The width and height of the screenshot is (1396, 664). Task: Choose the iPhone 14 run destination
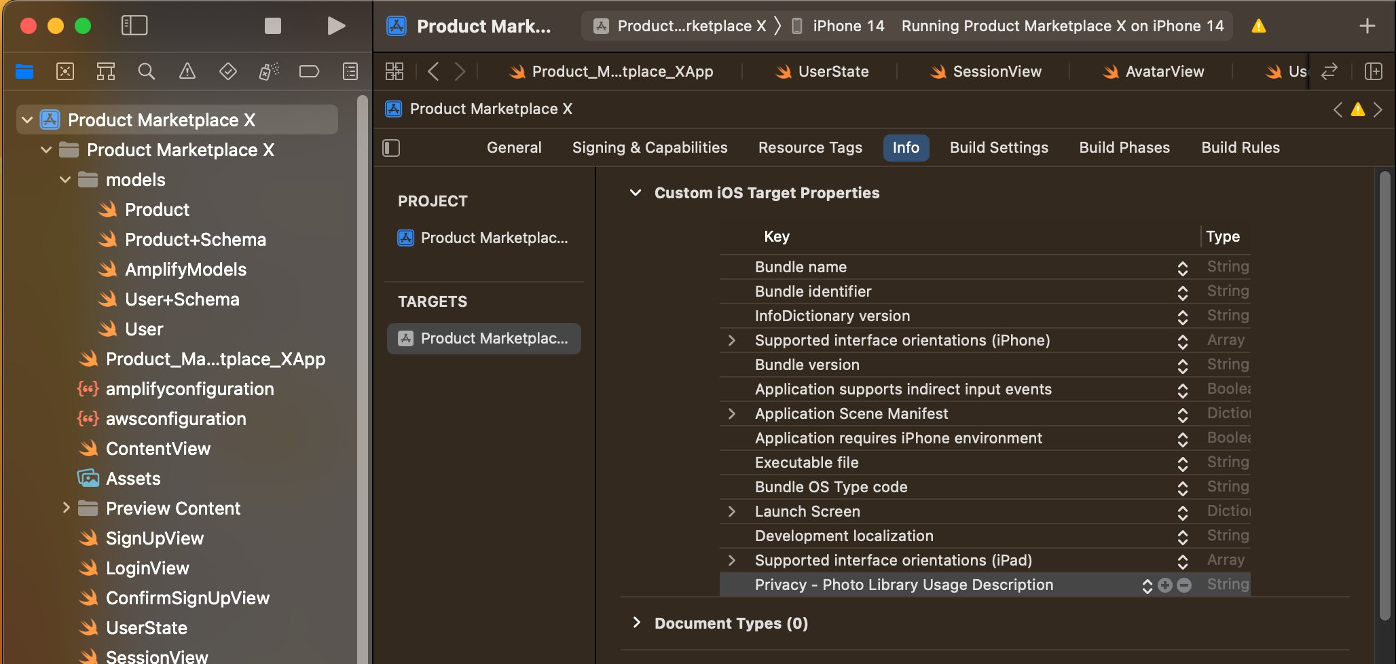839,26
